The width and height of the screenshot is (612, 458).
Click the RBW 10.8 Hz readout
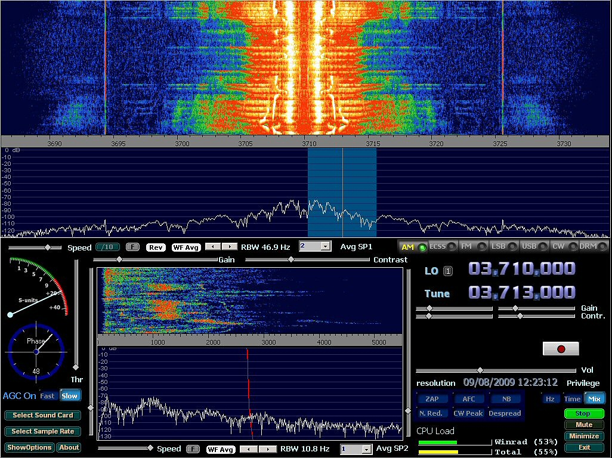(x=305, y=448)
